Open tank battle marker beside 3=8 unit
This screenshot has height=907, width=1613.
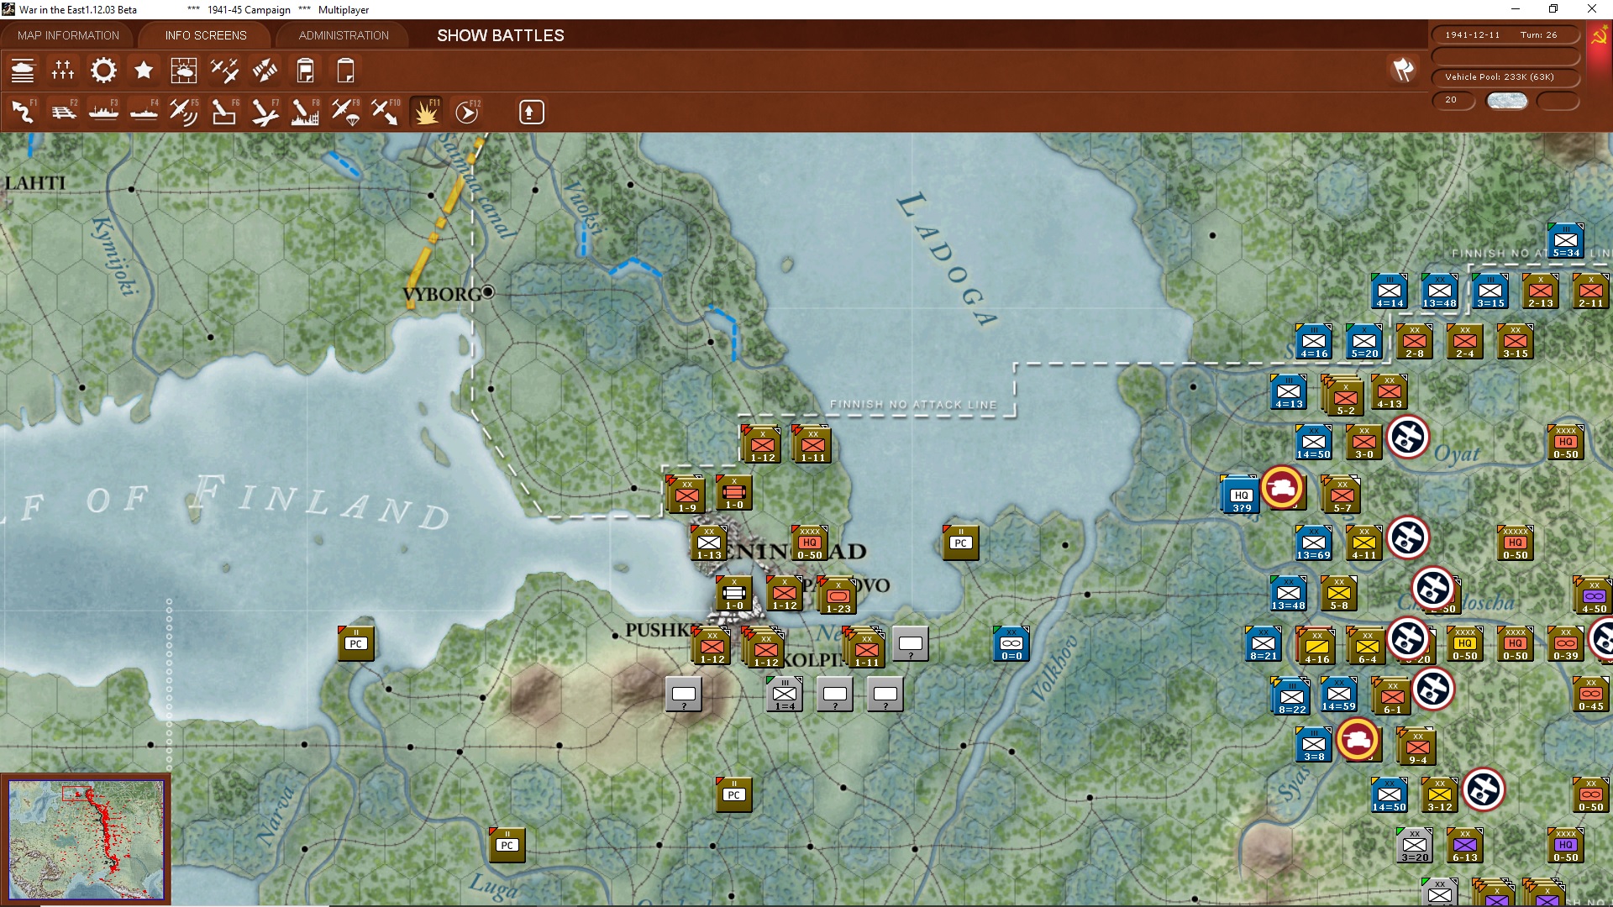(1358, 739)
